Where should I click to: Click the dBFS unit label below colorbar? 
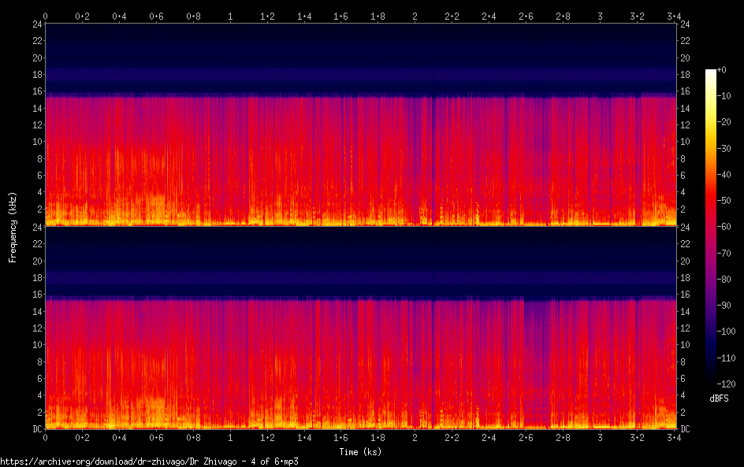(718, 399)
